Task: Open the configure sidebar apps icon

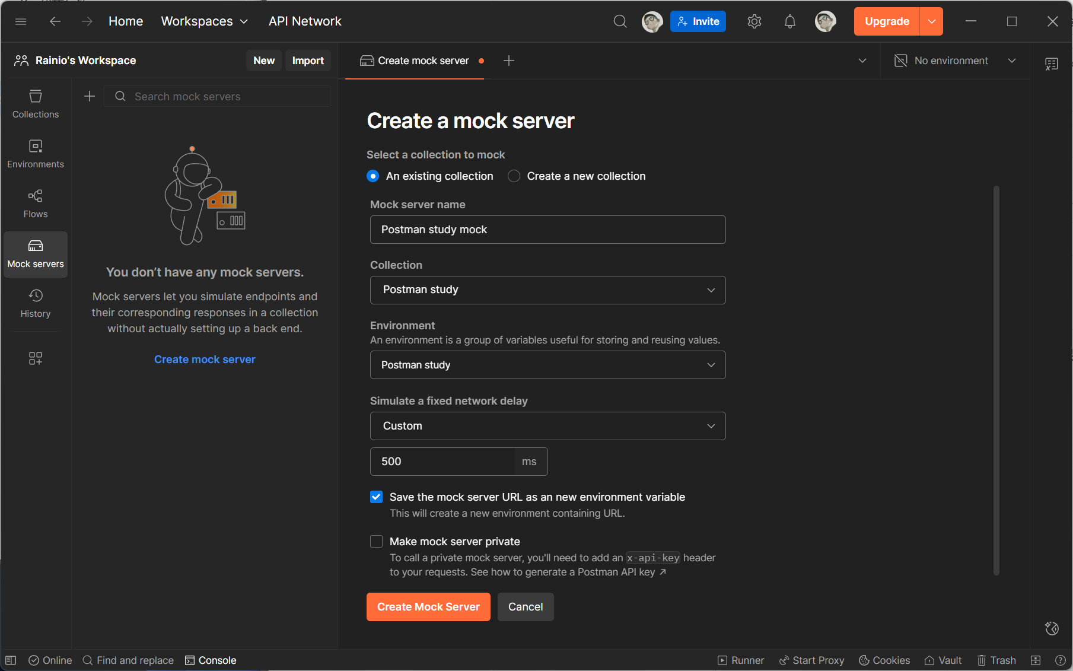Action: (x=36, y=358)
